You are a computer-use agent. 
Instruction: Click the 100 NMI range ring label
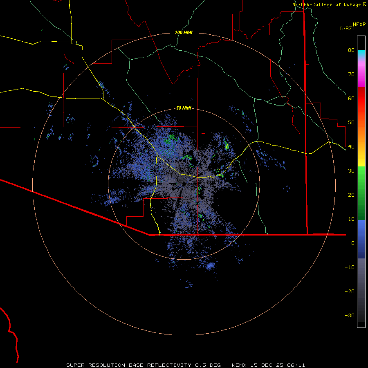click(184, 32)
